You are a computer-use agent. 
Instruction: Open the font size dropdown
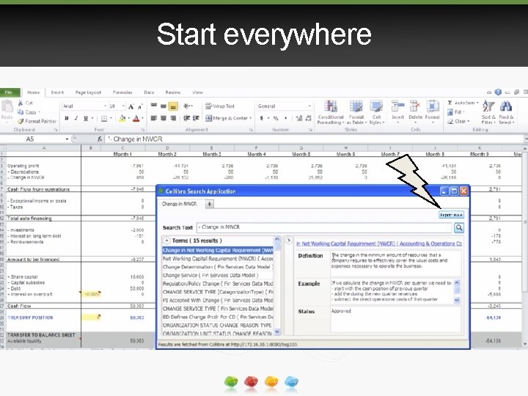coord(123,106)
